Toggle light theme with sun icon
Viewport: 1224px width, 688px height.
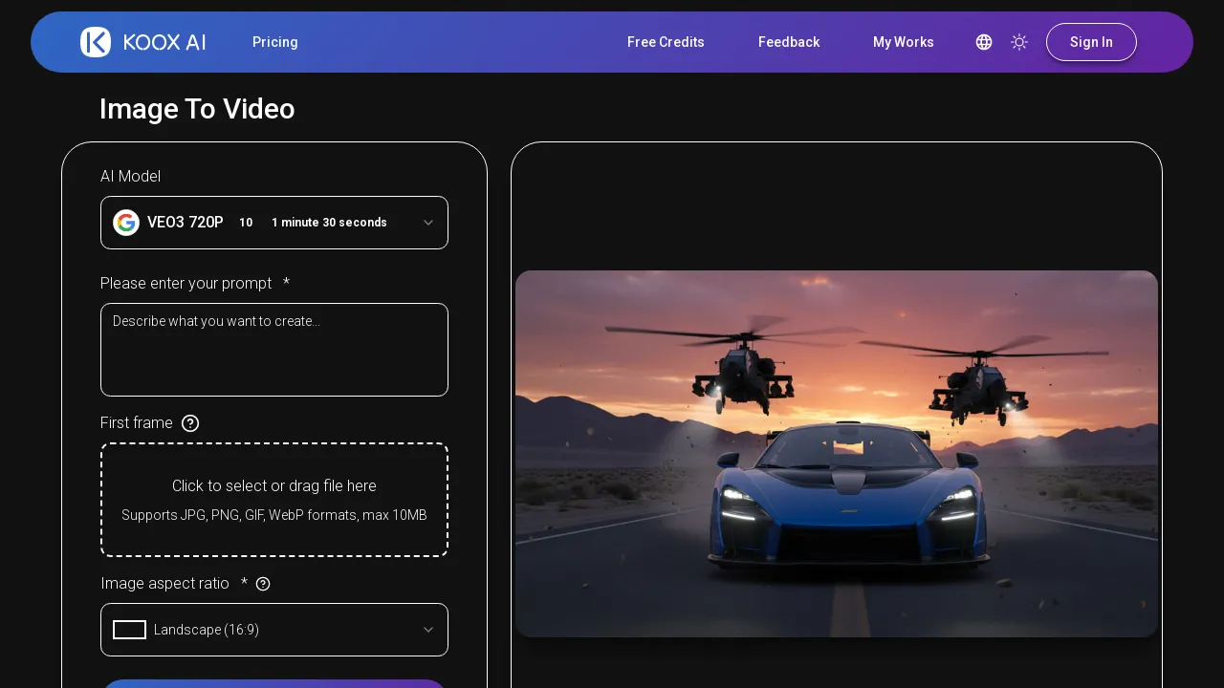(x=1019, y=42)
